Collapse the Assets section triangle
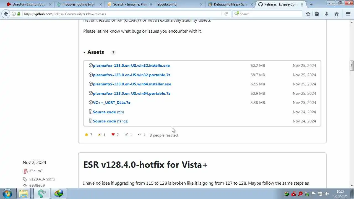354x199 pixels. tap(84, 52)
